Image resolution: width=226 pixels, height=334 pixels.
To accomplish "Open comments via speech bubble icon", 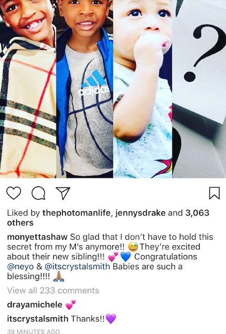I will pyautogui.click(x=38, y=193).
